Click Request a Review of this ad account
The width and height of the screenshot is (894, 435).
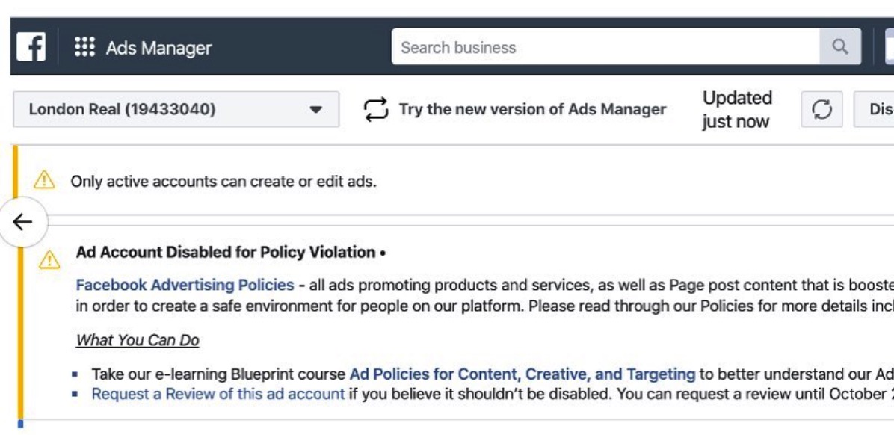[x=218, y=394]
